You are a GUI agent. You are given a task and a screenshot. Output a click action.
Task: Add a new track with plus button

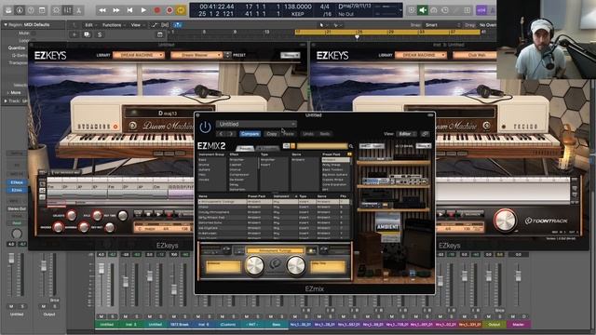[x=74, y=34]
